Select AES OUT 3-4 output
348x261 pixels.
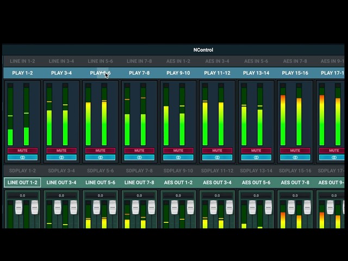tap(217, 183)
